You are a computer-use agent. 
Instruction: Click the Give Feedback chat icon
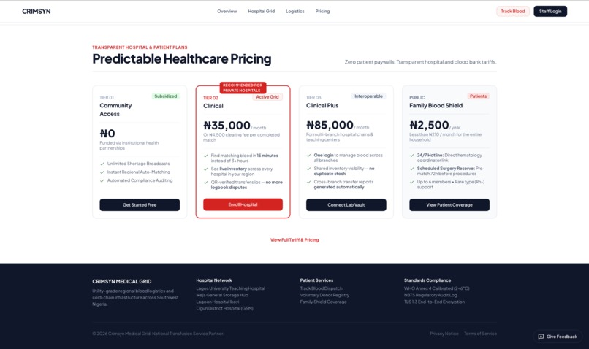point(541,337)
